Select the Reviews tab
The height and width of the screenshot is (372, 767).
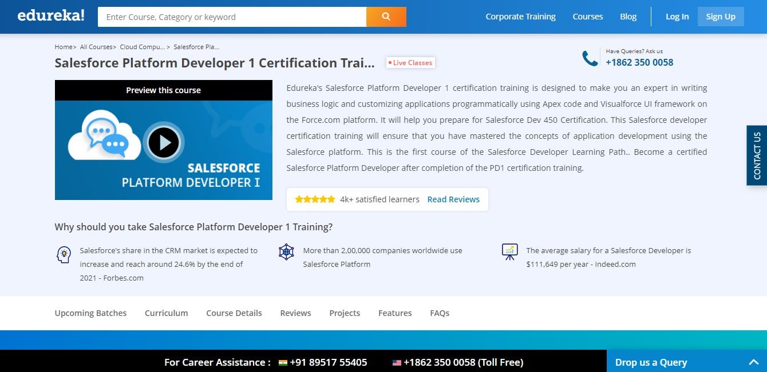coord(295,313)
